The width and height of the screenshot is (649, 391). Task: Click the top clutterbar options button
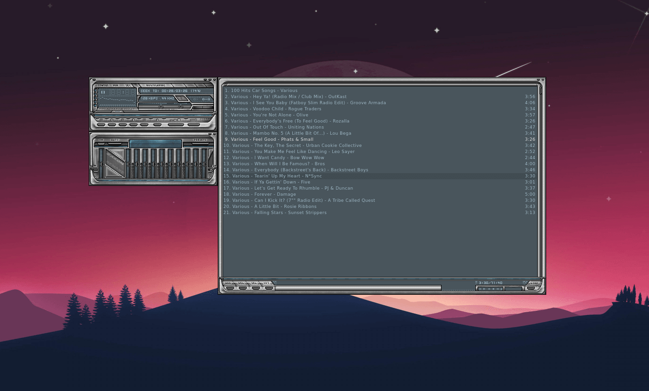[95, 90]
